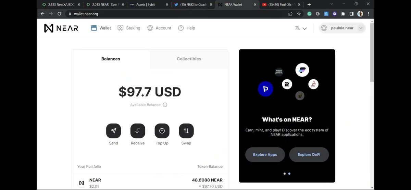411x190 pixels.
Task: Click the Nash Rush app icon
Action: [279, 72]
